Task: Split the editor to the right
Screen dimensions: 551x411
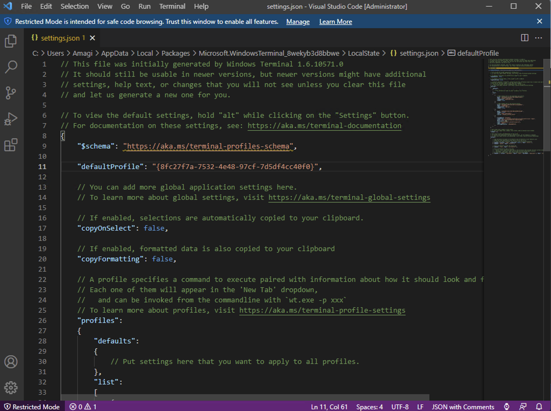Action: pyautogui.click(x=524, y=38)
